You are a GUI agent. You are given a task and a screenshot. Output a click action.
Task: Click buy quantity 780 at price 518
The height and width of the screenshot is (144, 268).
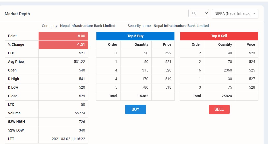click(x=145, y=87)
